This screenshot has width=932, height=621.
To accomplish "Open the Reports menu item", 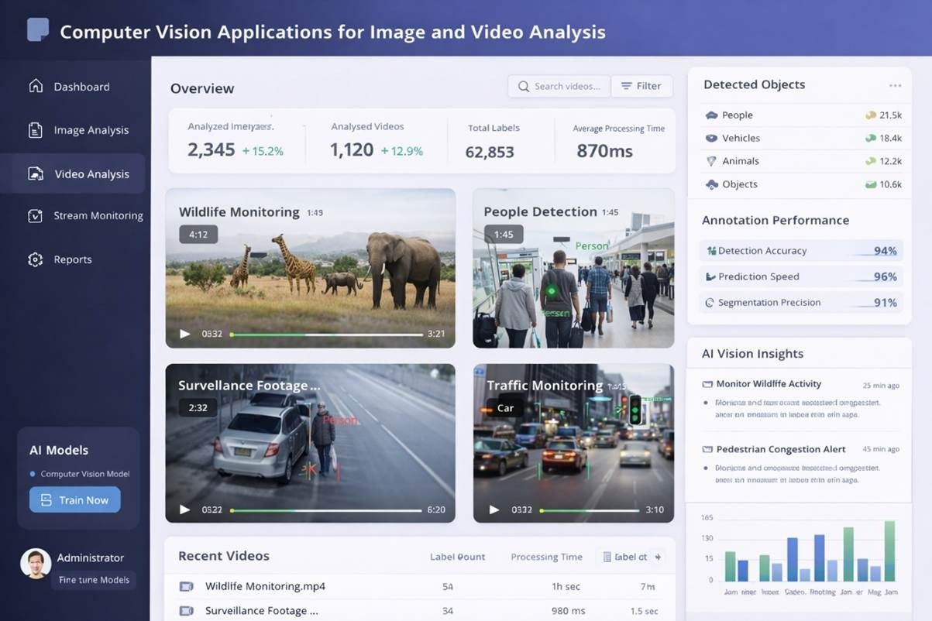I will 73,259.
